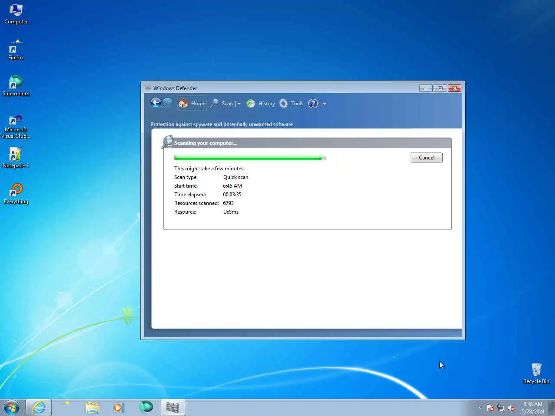Image resolution: width=555 pixels, height=416 pixels.
Task: Click the time elapsed value '00:03:35'
Action: (232, 195)
